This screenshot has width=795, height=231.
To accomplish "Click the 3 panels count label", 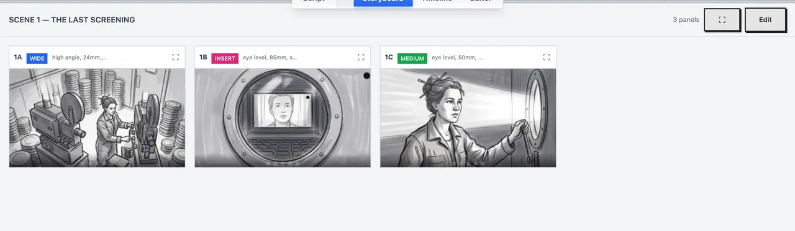I will coord(686,20).
